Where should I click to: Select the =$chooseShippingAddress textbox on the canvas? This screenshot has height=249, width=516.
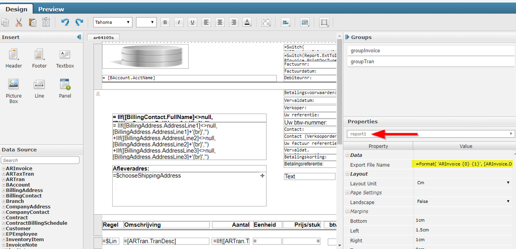click(x=189, y=189)
